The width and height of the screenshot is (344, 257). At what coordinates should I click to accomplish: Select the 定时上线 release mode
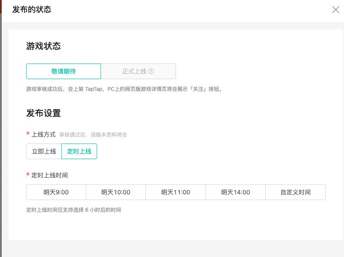tap(79, 151)
